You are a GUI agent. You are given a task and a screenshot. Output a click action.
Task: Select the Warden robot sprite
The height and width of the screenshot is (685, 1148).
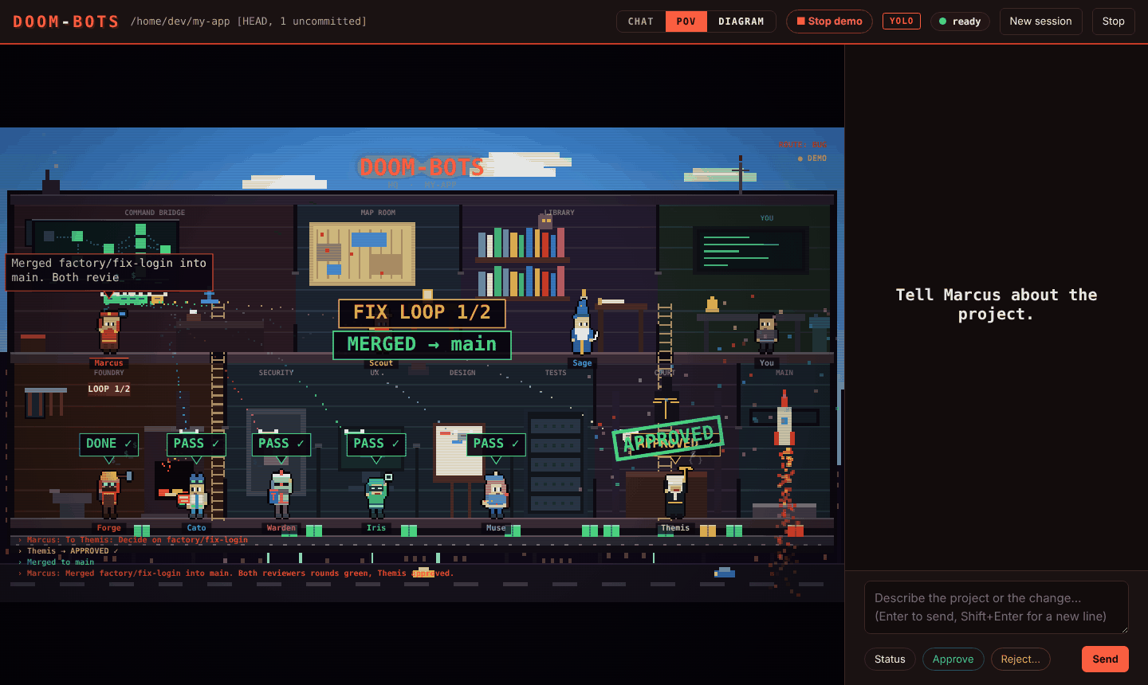pos(281,495)
